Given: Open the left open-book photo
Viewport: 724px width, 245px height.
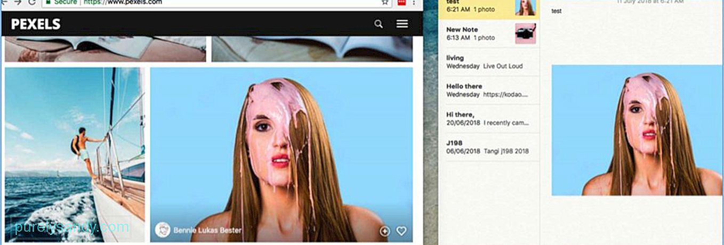Looking at the screenshot, I should 106,49.
